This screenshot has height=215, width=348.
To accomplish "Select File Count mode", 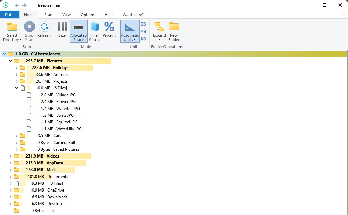I will point(94,27).
